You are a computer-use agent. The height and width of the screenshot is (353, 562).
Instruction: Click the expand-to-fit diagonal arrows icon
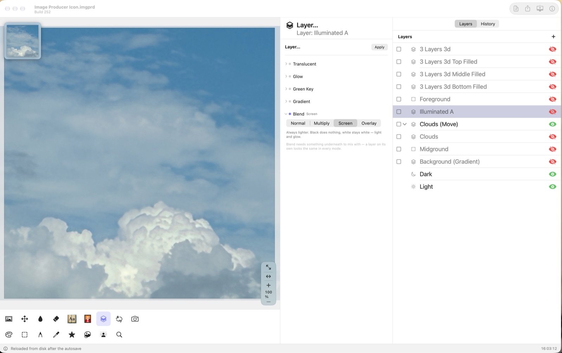(x=268, y=267)
